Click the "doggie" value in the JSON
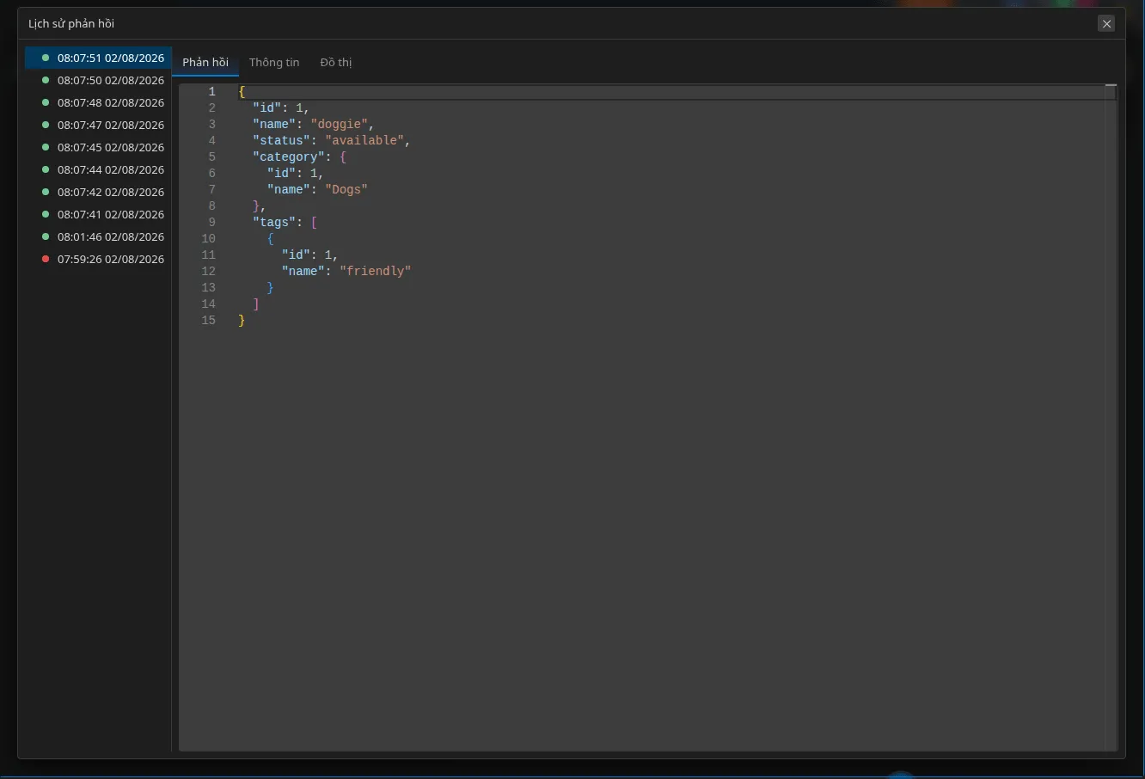This screenshot has height=779, width=1145. coord(340,124)
